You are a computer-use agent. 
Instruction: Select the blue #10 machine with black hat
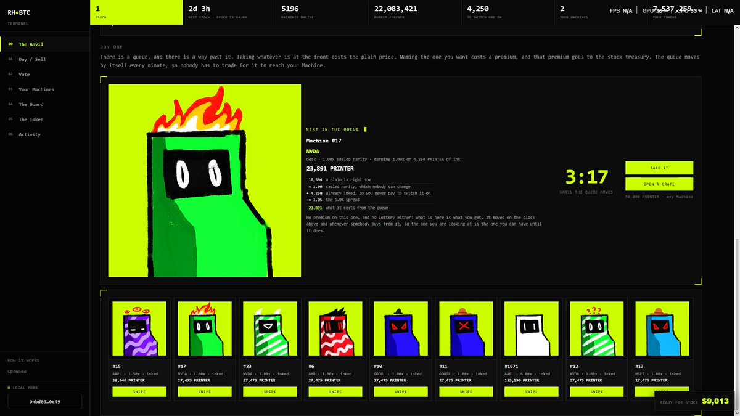(400, 328)
